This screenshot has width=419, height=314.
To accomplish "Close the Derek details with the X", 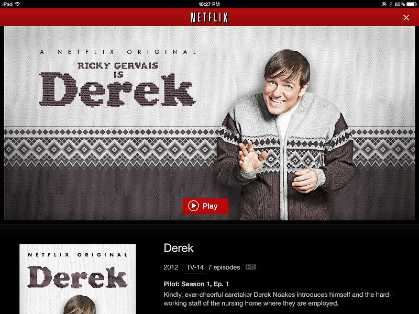I will click(406, 18).
